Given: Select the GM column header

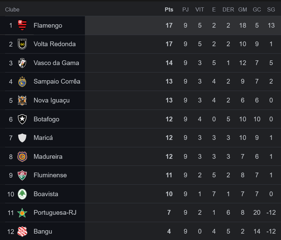Looking at the screenshot, I should click(243, 9).
